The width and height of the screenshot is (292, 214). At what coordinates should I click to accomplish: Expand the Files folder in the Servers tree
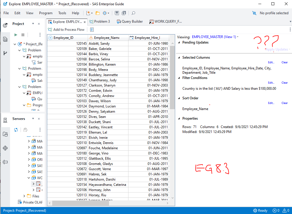tap(24, 196)
